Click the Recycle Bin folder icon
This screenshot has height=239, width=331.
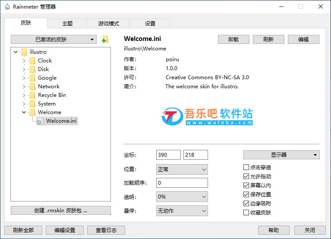click(x=32, y=95)
